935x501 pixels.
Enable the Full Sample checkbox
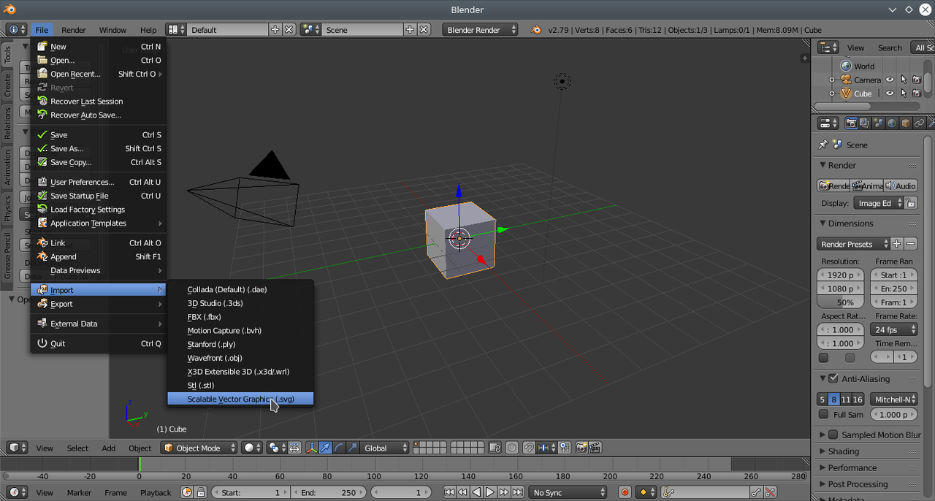coord(824,414)
